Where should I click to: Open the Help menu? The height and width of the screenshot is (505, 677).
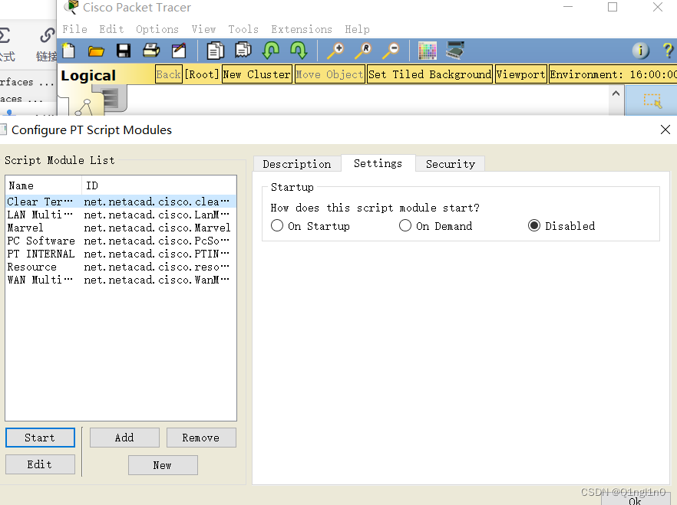click(357, 29)
